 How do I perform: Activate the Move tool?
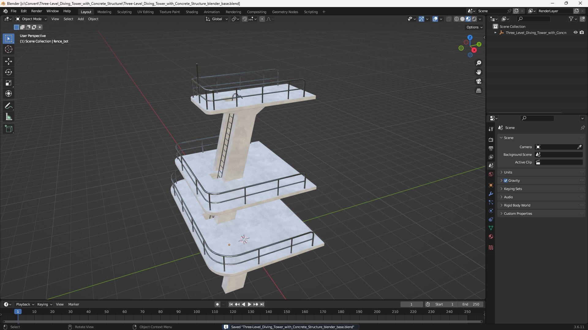click(9, 61)
